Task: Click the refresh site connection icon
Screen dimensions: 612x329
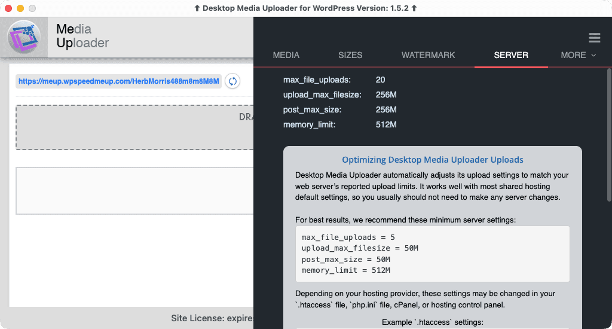Action: tap(232, 81)
